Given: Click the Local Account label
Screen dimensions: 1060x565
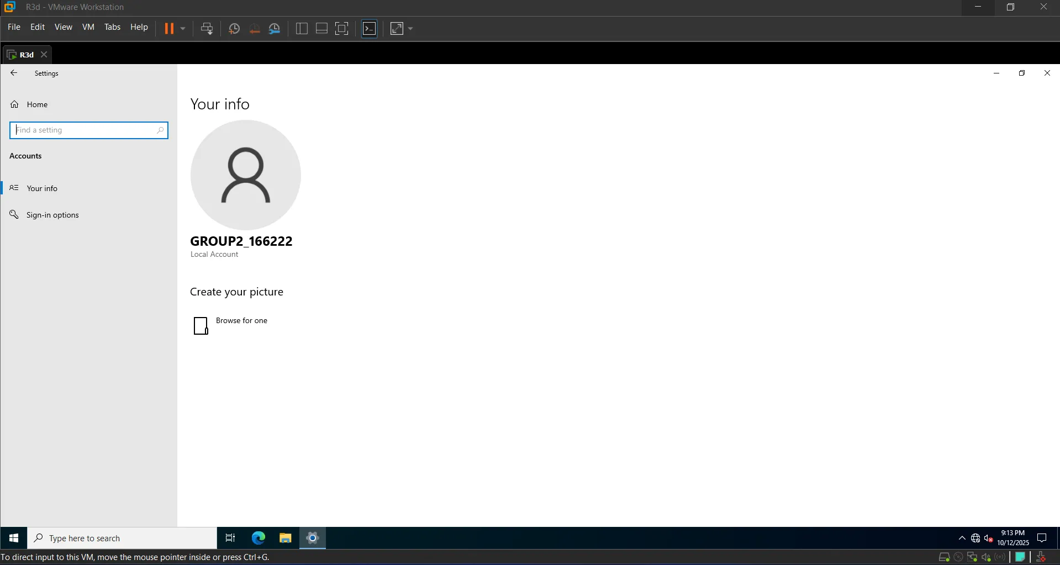Looking at the screenshot, I should tap(214, 255).
